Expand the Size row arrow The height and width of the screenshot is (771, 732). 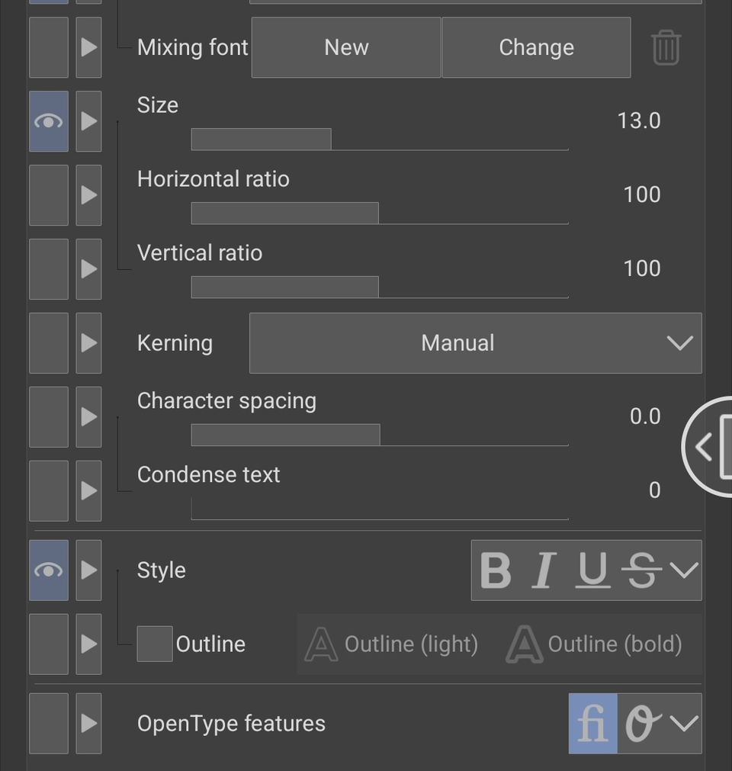(x=89, y=121)
